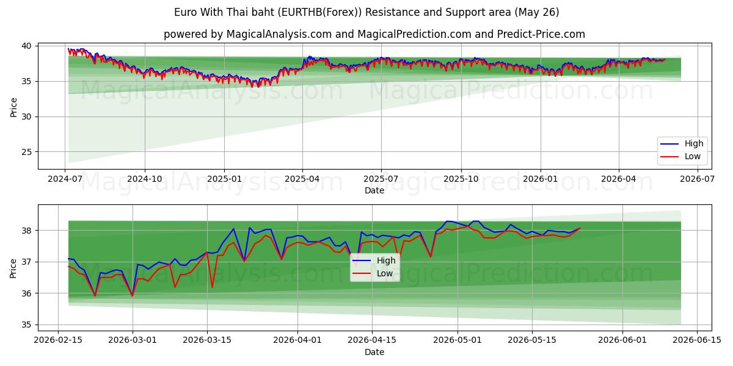Click the '2026-07' date tick label
This screenshot has height=366, width=733.
(698, 179)
